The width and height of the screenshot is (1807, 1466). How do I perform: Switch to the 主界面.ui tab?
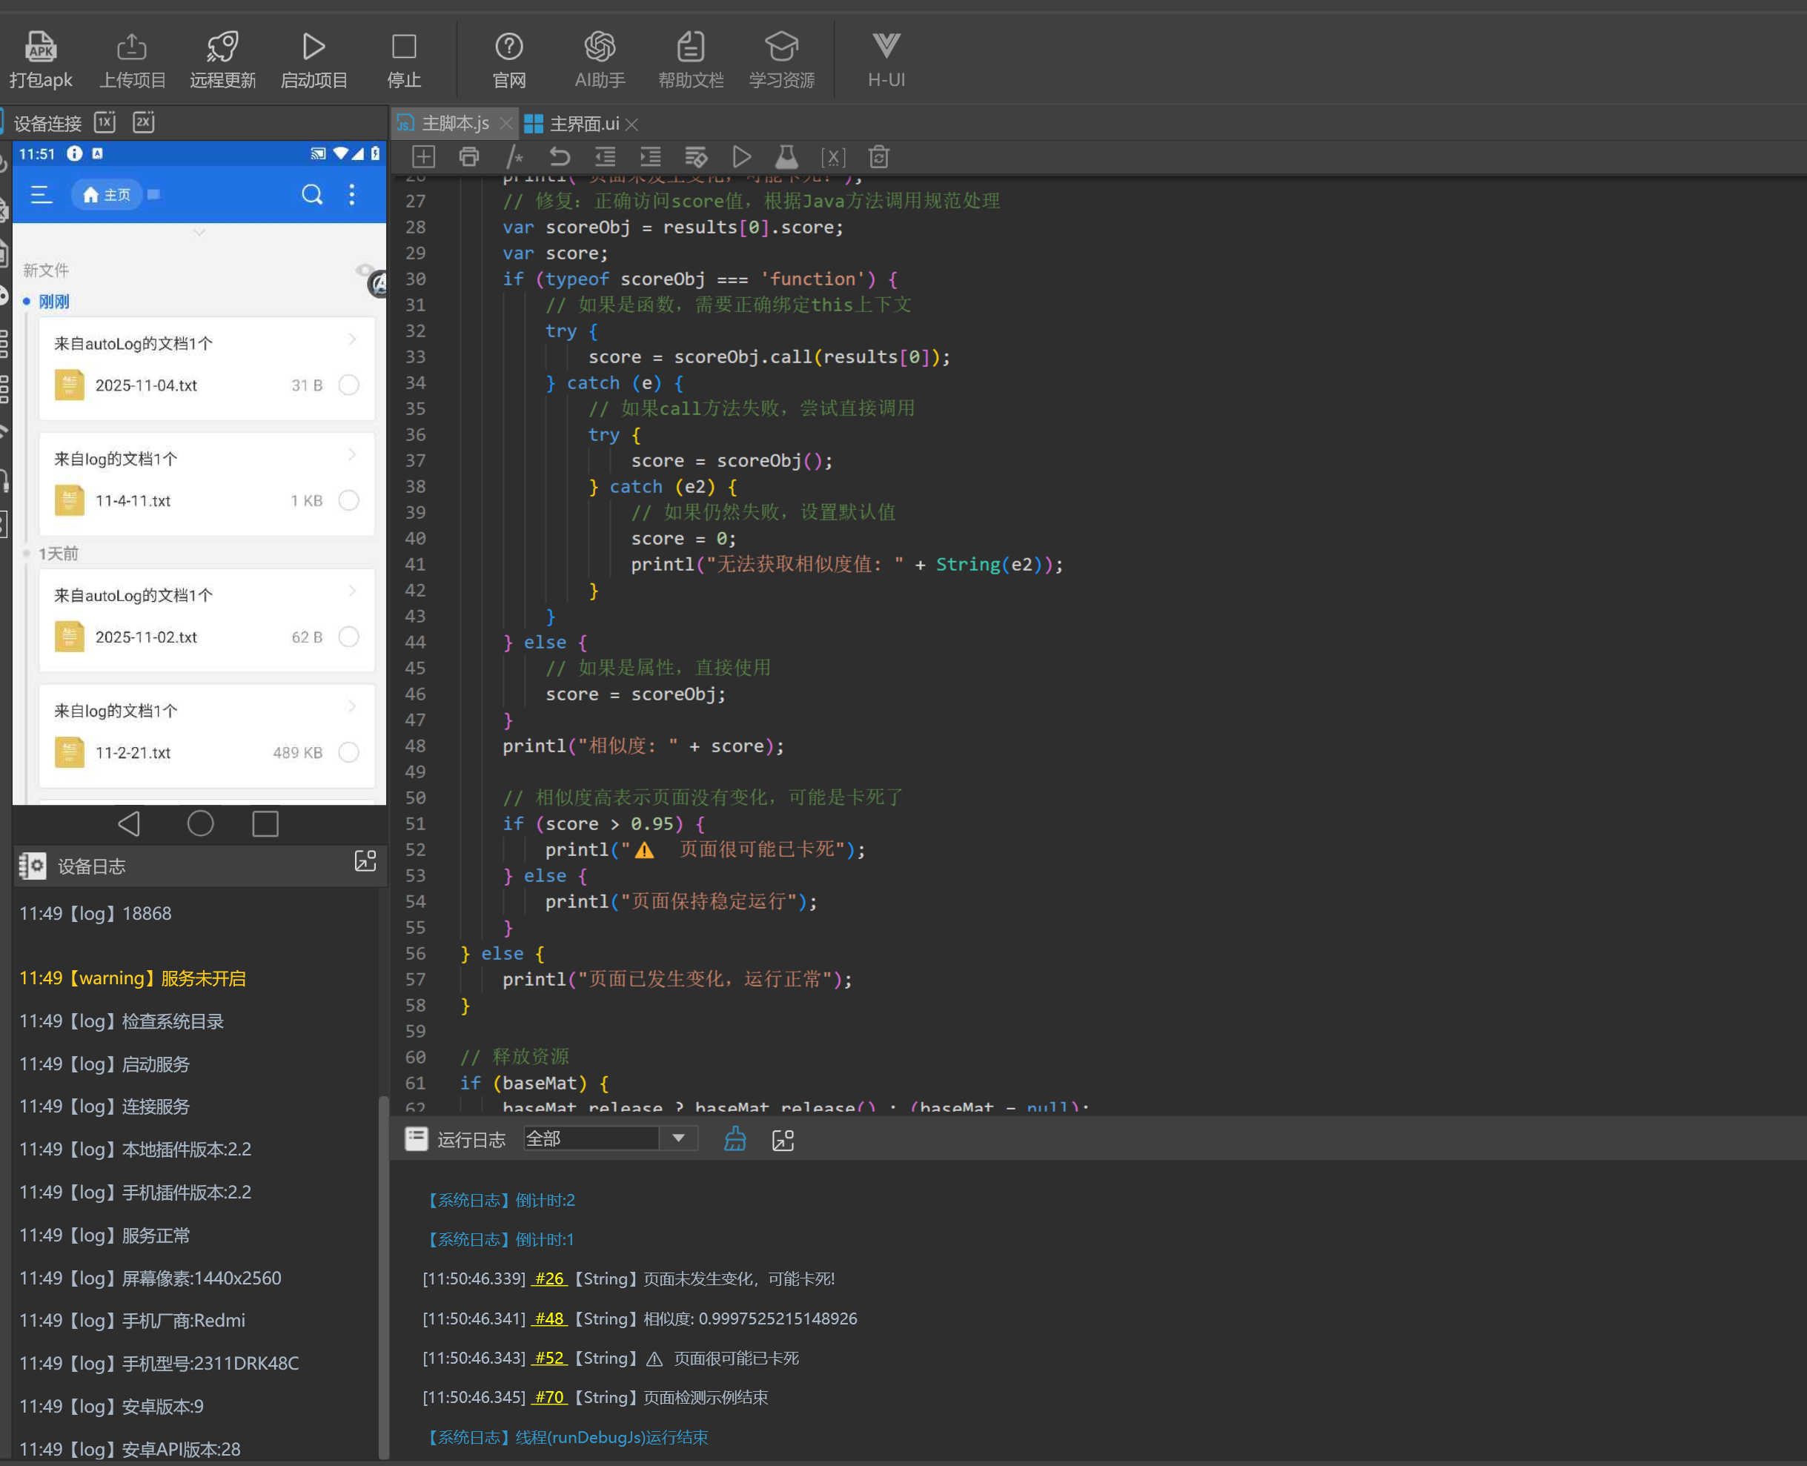tap(583, 124)
